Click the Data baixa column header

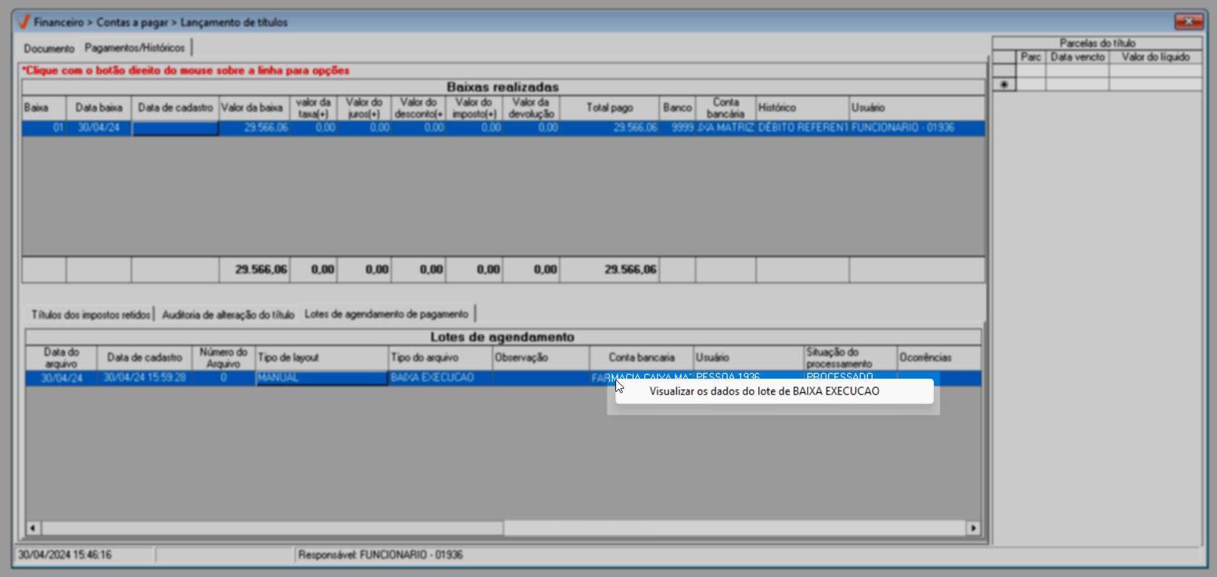coord(98,108)
